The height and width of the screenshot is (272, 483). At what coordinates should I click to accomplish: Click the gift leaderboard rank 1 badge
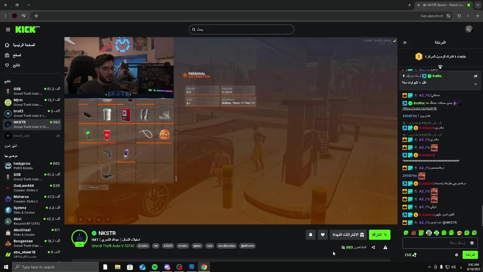point(419,57)
